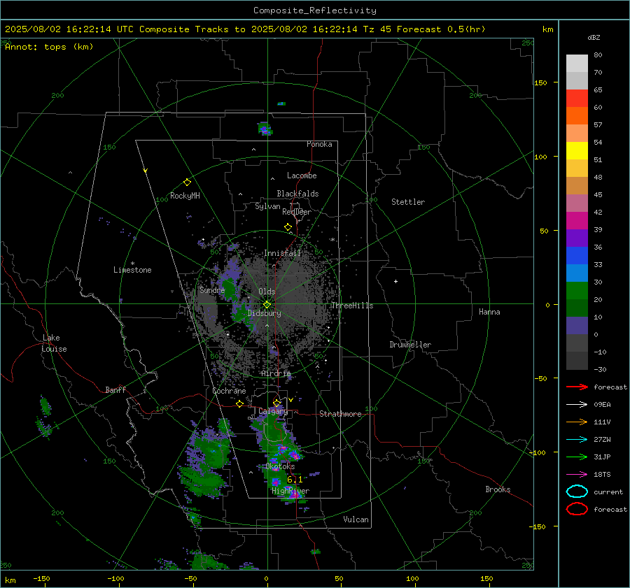Pick the bright green 20–30 dBZ swatch

tap(577, 291)
